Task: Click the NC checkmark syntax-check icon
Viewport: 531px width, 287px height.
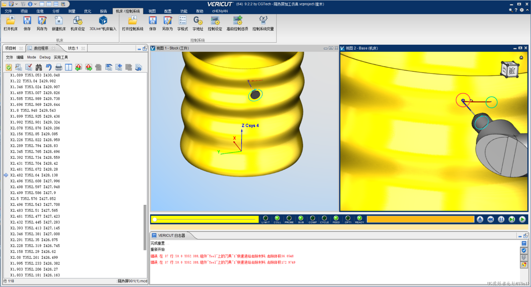Action: pyautogui.click(x=29, y=67)
